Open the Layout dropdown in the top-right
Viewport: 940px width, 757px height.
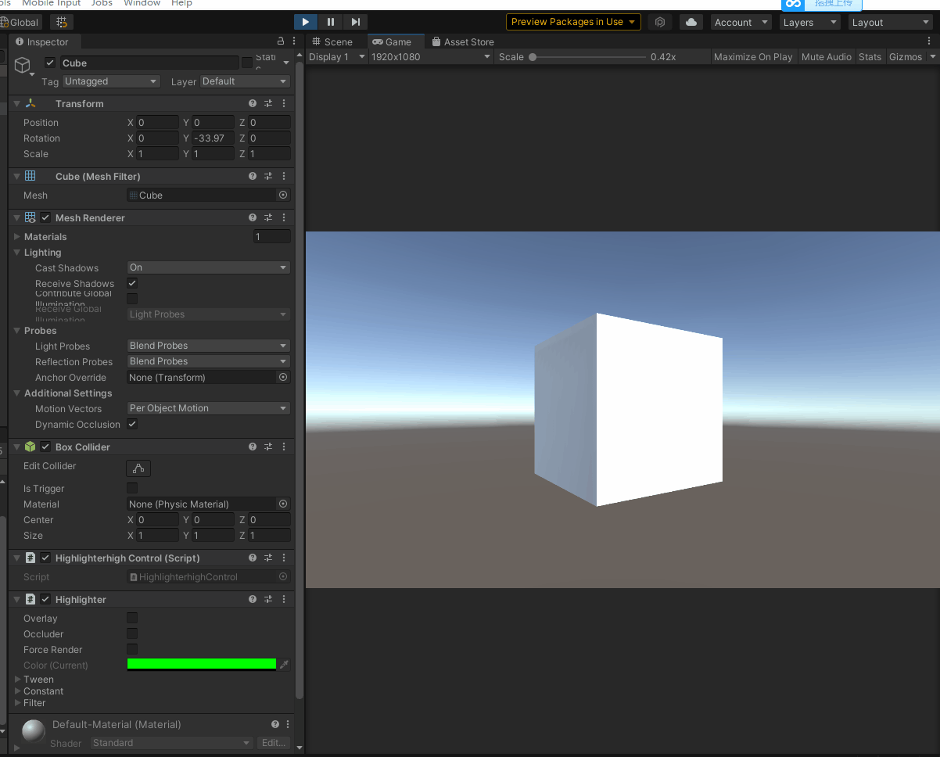[x=889, y=22]
